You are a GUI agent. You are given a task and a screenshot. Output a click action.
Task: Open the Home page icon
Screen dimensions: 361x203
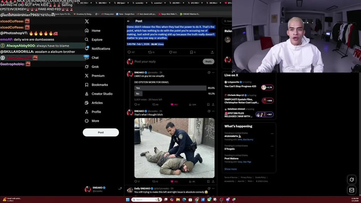click(x=87, y=30)
